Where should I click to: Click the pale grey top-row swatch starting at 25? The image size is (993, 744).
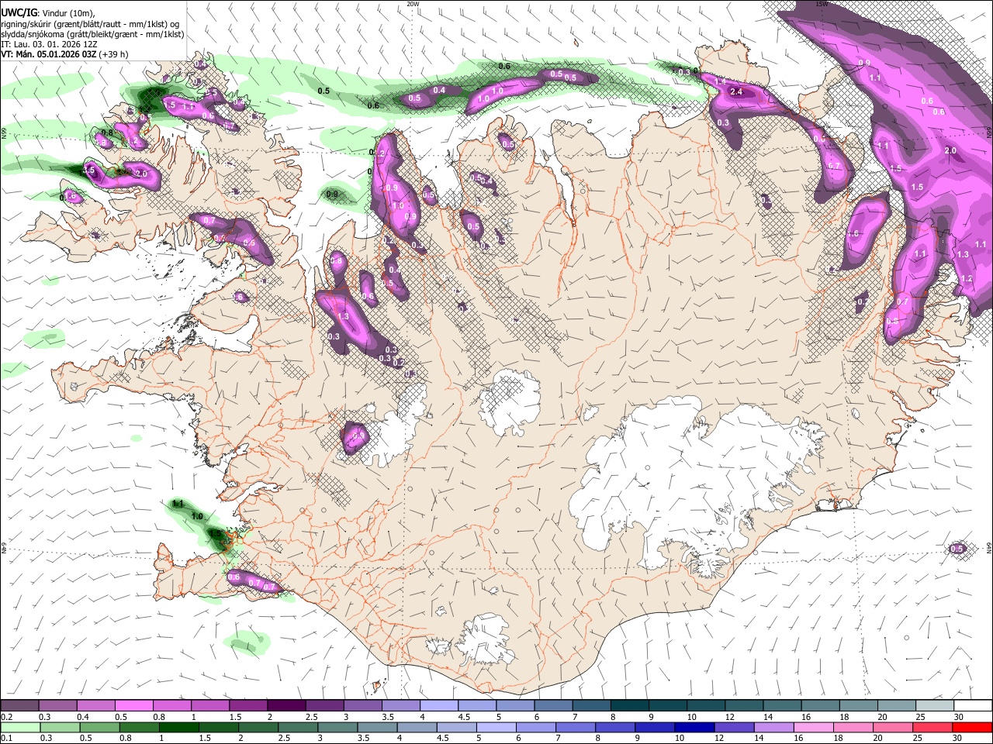[935, 706]
